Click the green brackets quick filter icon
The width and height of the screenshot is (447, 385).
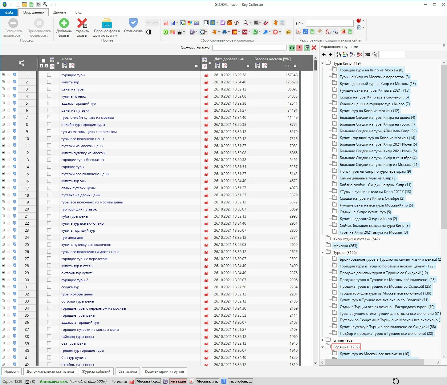[292, 48]
